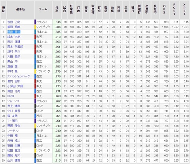The image size is (190, 164).
Task: Click the 出塁率 column header
Action: point(147,10)
